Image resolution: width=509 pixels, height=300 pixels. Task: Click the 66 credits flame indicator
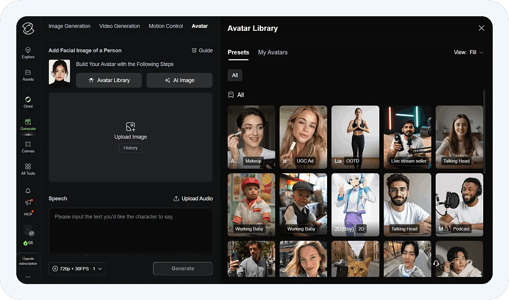click(x=28, y=243)
